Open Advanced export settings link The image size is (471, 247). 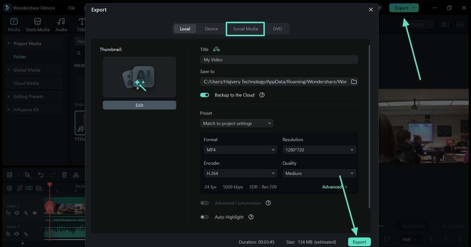pos(334,187)
